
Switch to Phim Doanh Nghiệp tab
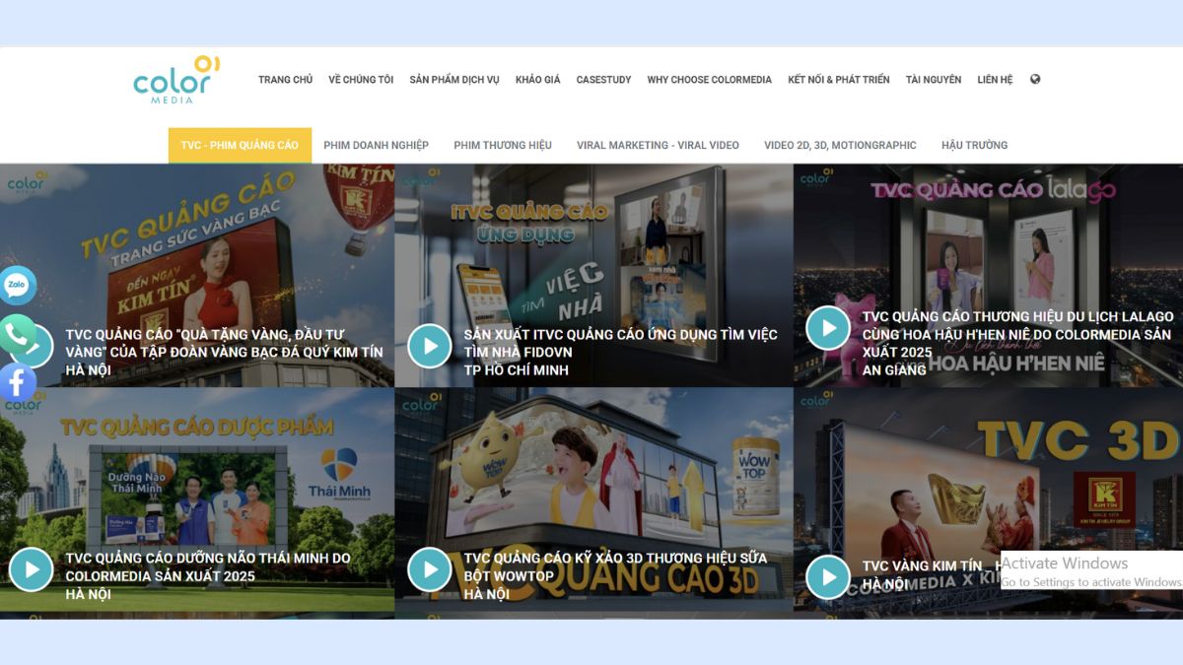point(376,145)
